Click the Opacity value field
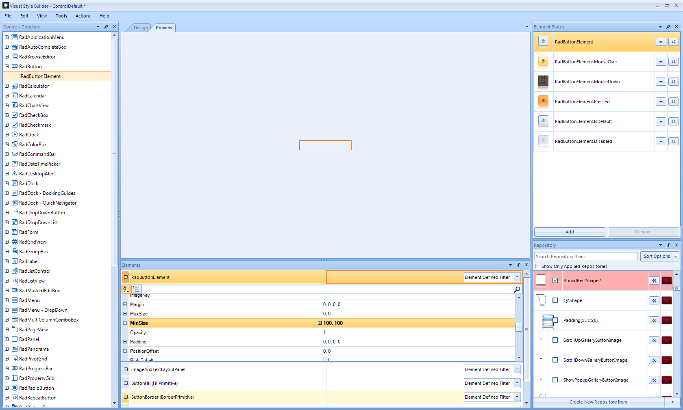 pyautogui.click(x=419, y=332)
